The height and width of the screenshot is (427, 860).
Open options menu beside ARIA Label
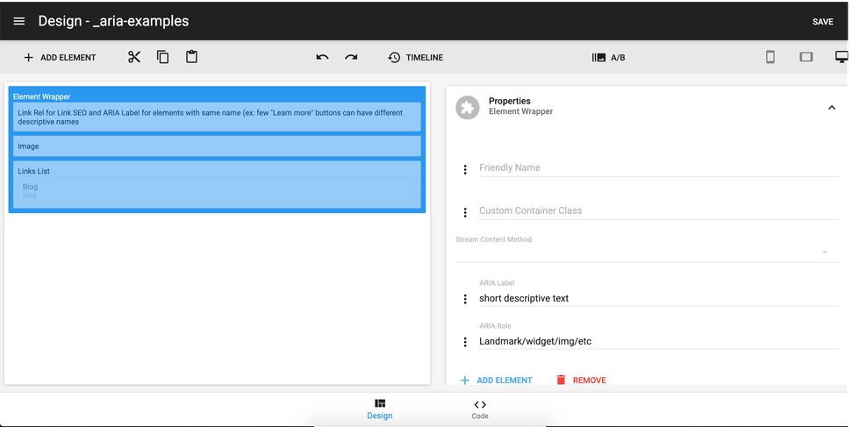coord(465,299)
